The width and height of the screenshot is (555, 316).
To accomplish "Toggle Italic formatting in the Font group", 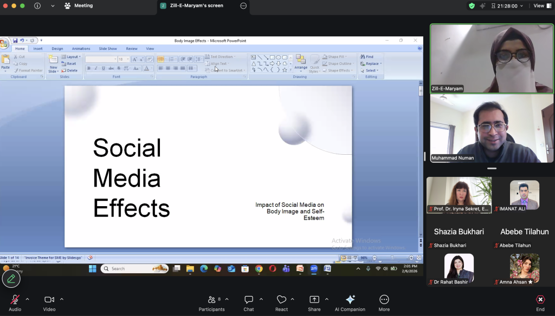I will [x=96, y=68].
